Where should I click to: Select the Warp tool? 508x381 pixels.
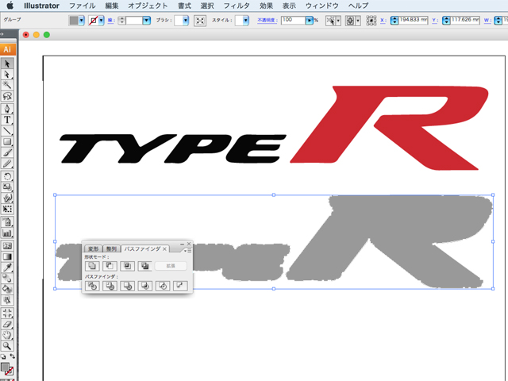pos(7,198)
